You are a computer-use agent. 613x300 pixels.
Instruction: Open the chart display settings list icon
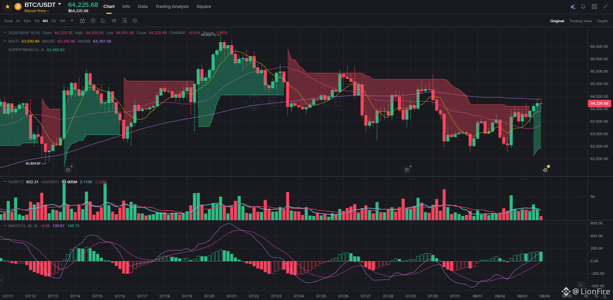[x=124, y=21]
